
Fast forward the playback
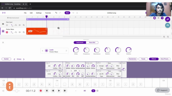pos(65,91)
